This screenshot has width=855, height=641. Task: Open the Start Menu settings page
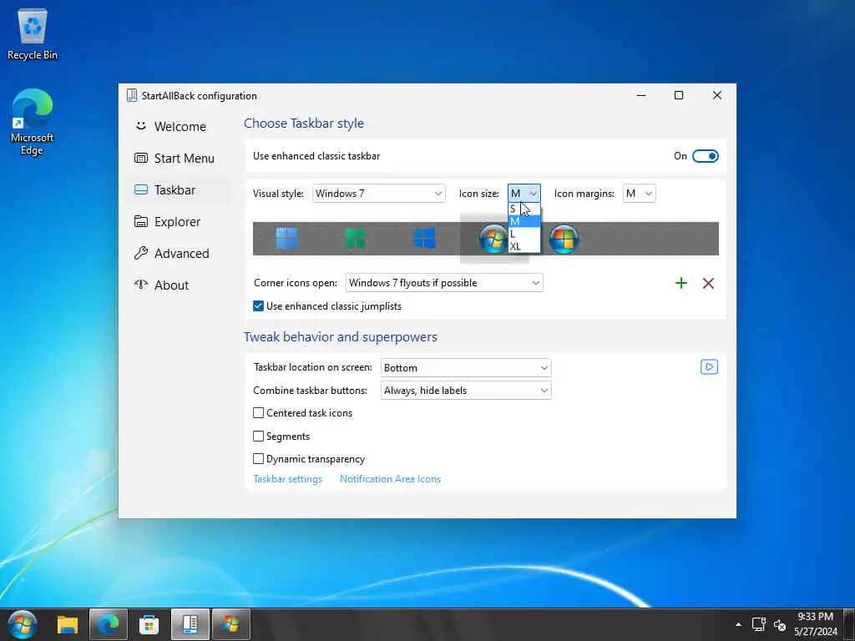175,158
